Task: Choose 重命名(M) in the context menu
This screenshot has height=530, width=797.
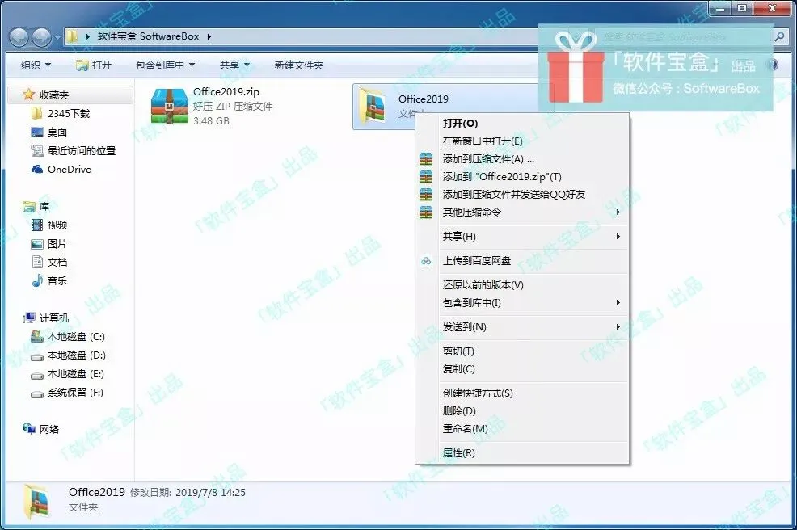Action: [522, 429]
